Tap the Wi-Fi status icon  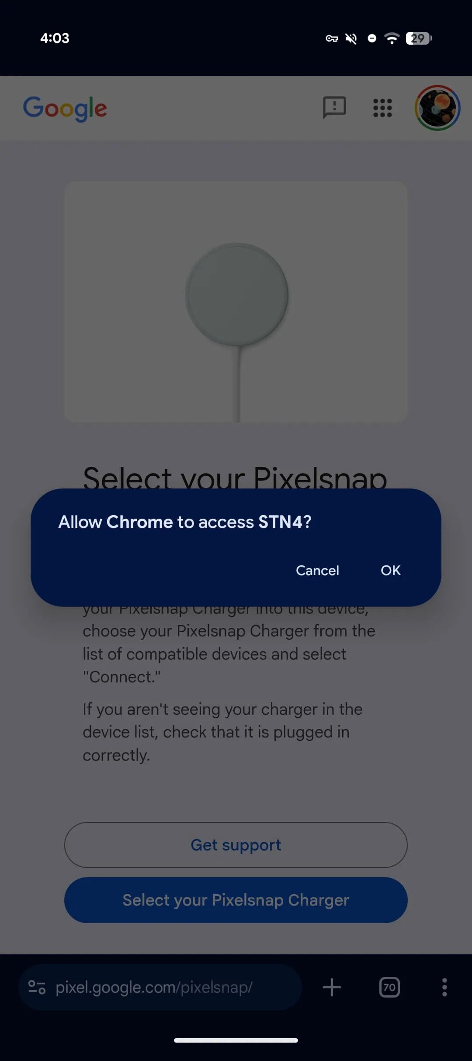coord(392,39)
